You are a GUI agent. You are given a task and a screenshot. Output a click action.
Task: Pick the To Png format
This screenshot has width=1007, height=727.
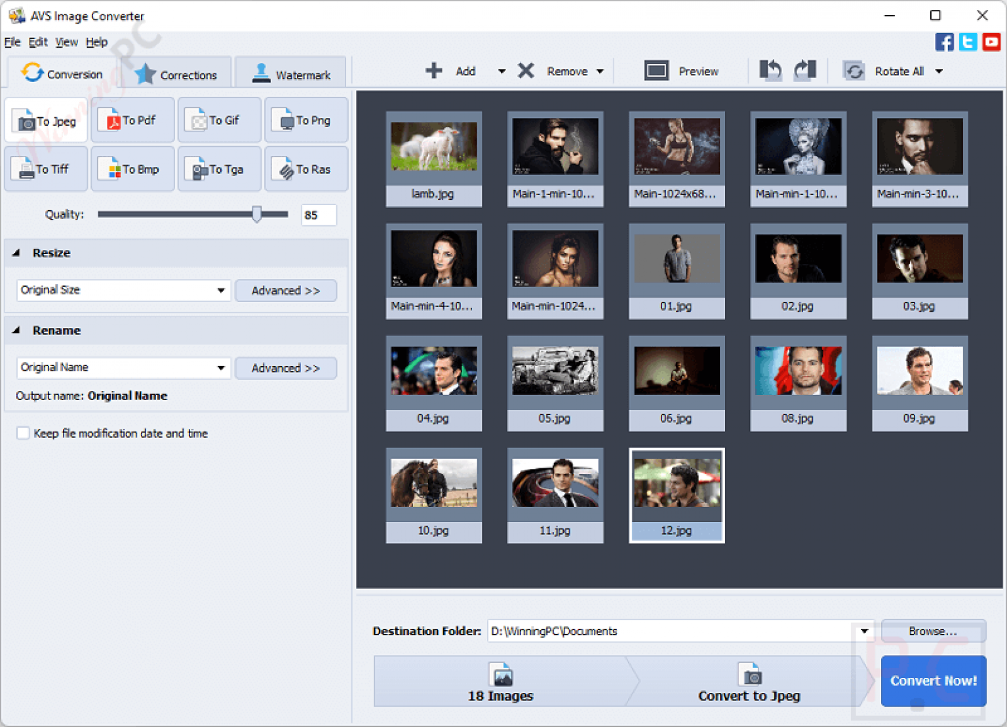pos(306,121)
